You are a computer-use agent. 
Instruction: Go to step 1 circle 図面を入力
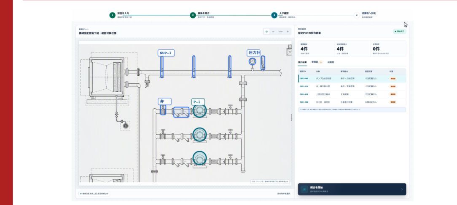click(112, 15)
